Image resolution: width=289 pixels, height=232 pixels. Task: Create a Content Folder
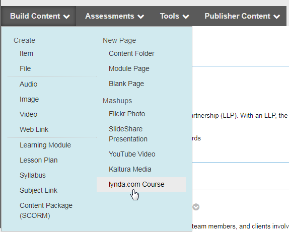131,53
